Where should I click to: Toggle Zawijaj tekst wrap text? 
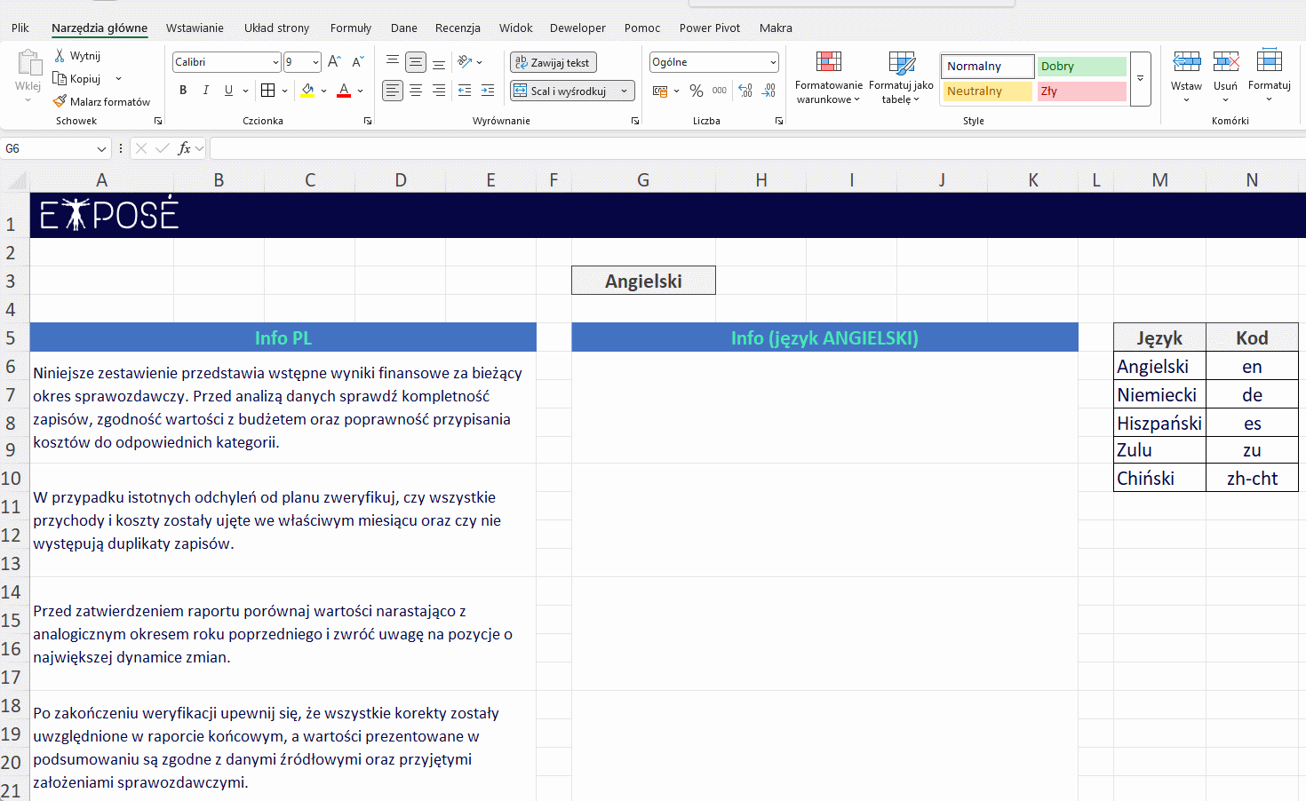(x=553, y=62)
